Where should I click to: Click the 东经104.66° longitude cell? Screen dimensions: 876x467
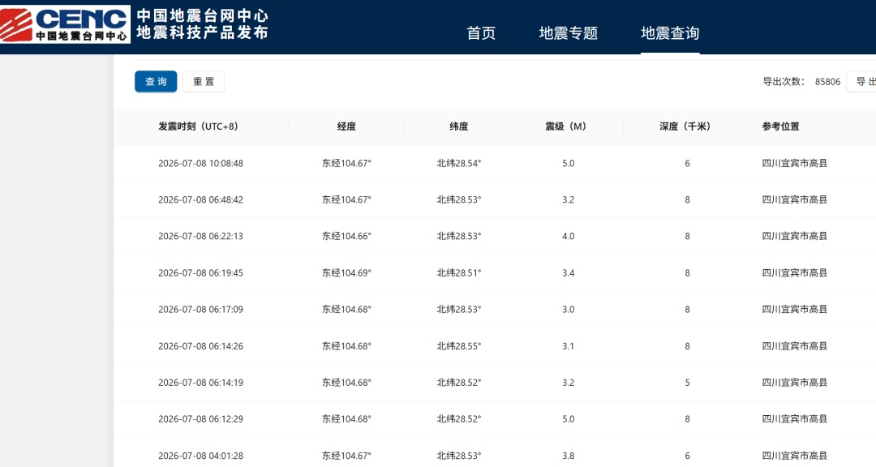tap(346, 236)
